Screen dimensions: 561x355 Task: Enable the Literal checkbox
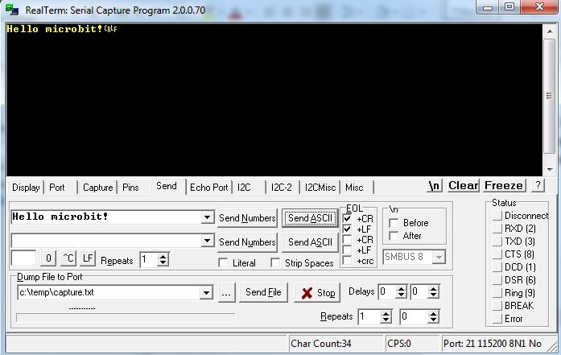click(224, 263)
